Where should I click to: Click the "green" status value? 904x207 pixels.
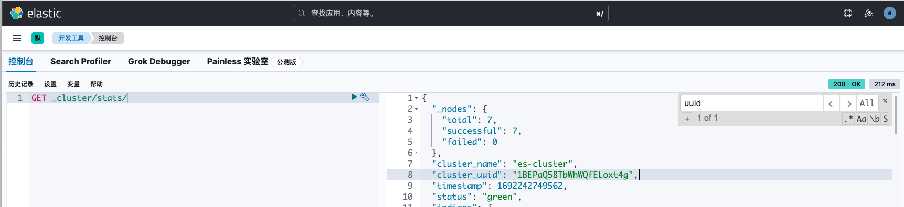pos(499,197)
